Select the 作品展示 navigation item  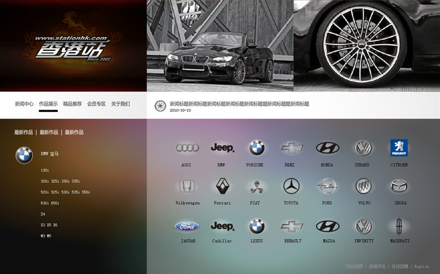pyautogui.click(x=48, y=104)
